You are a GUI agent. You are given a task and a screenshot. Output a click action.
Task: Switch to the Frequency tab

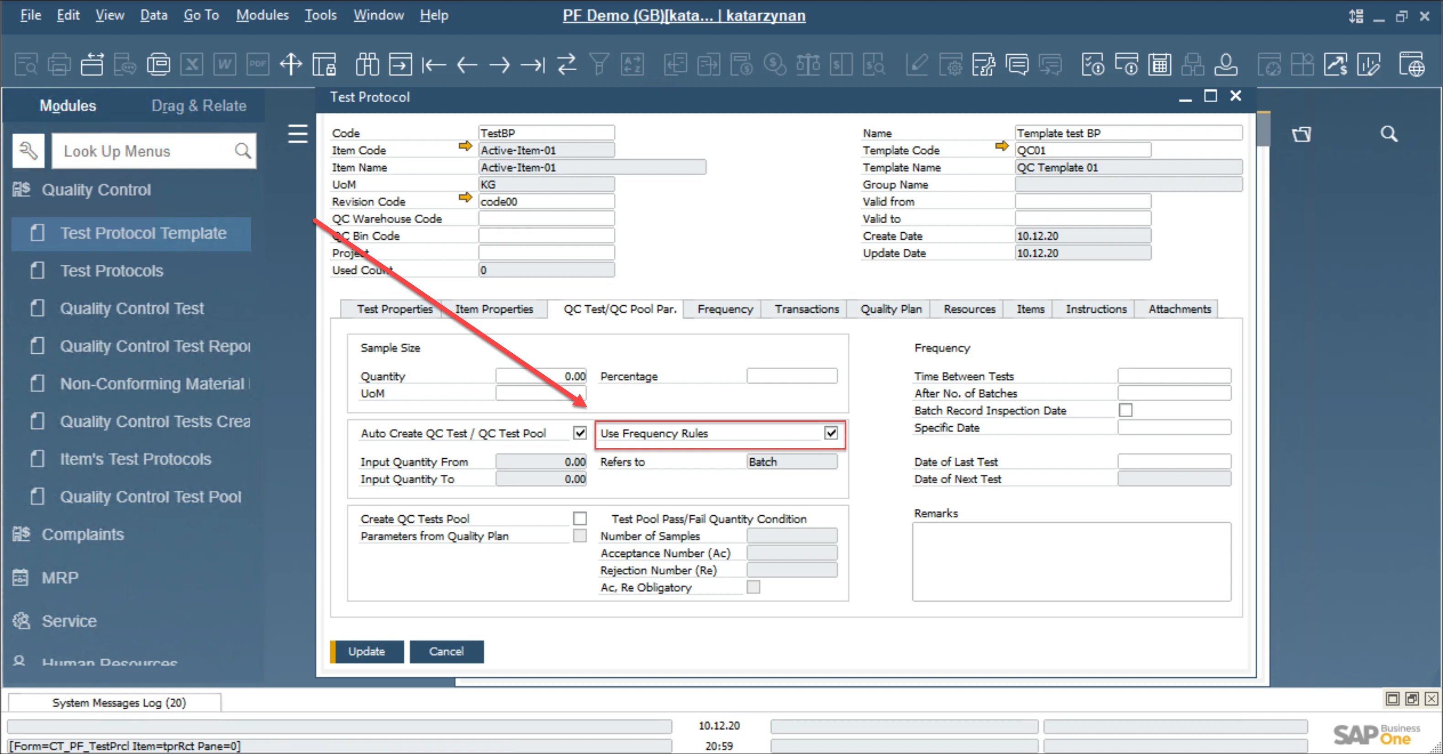pyautogui.click(x=725, y=309)
